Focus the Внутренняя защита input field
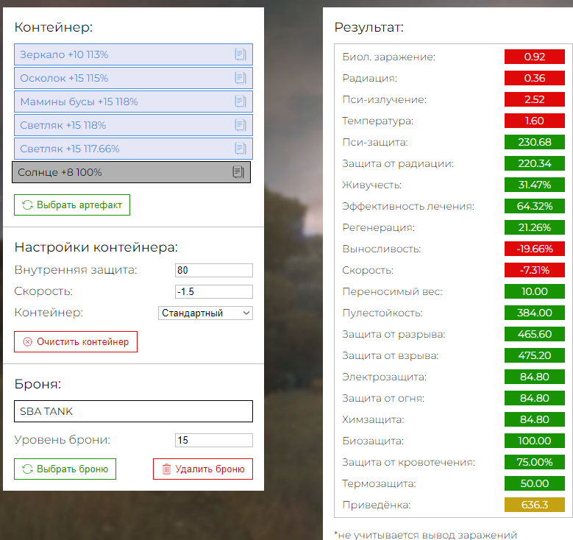Viewport: 573px width, 540px height. 213,270
